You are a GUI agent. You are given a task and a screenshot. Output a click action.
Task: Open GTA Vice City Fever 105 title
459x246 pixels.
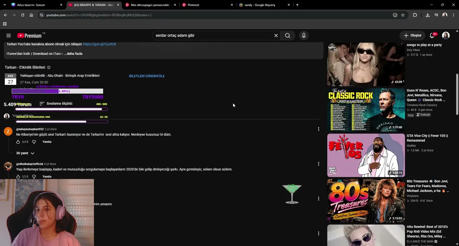427,138
